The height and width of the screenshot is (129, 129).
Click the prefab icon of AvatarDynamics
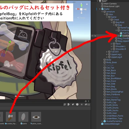click(105, 121)
